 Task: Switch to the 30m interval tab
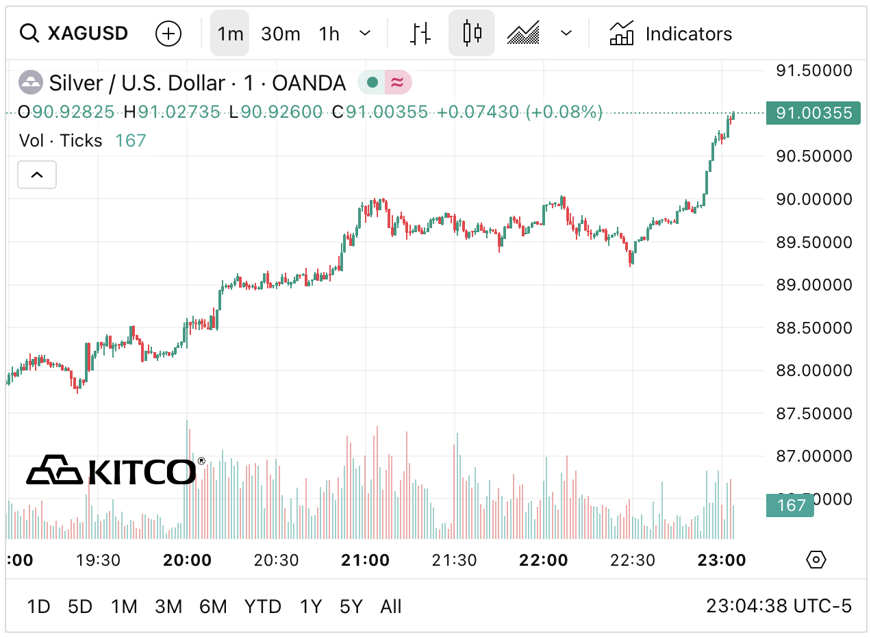[281, 32]
